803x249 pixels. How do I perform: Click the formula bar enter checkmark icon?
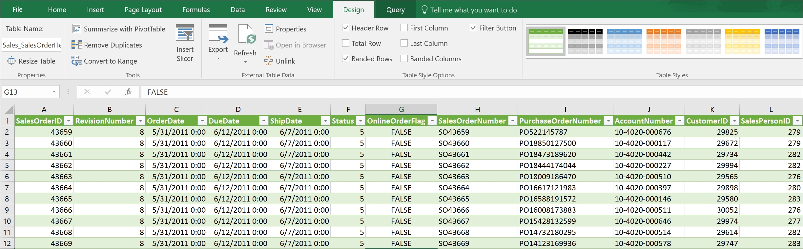click(108, 92)
